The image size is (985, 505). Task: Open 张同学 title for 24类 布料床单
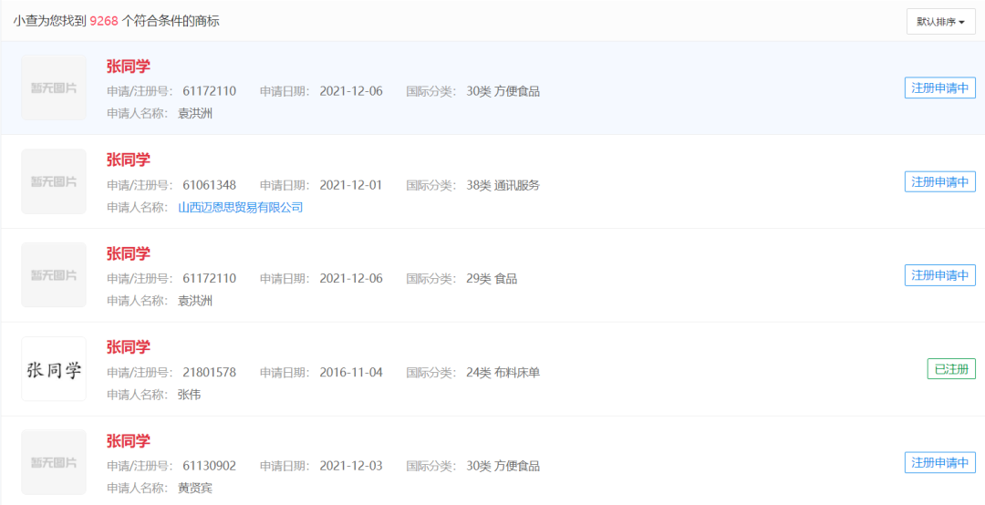(128, 347)
